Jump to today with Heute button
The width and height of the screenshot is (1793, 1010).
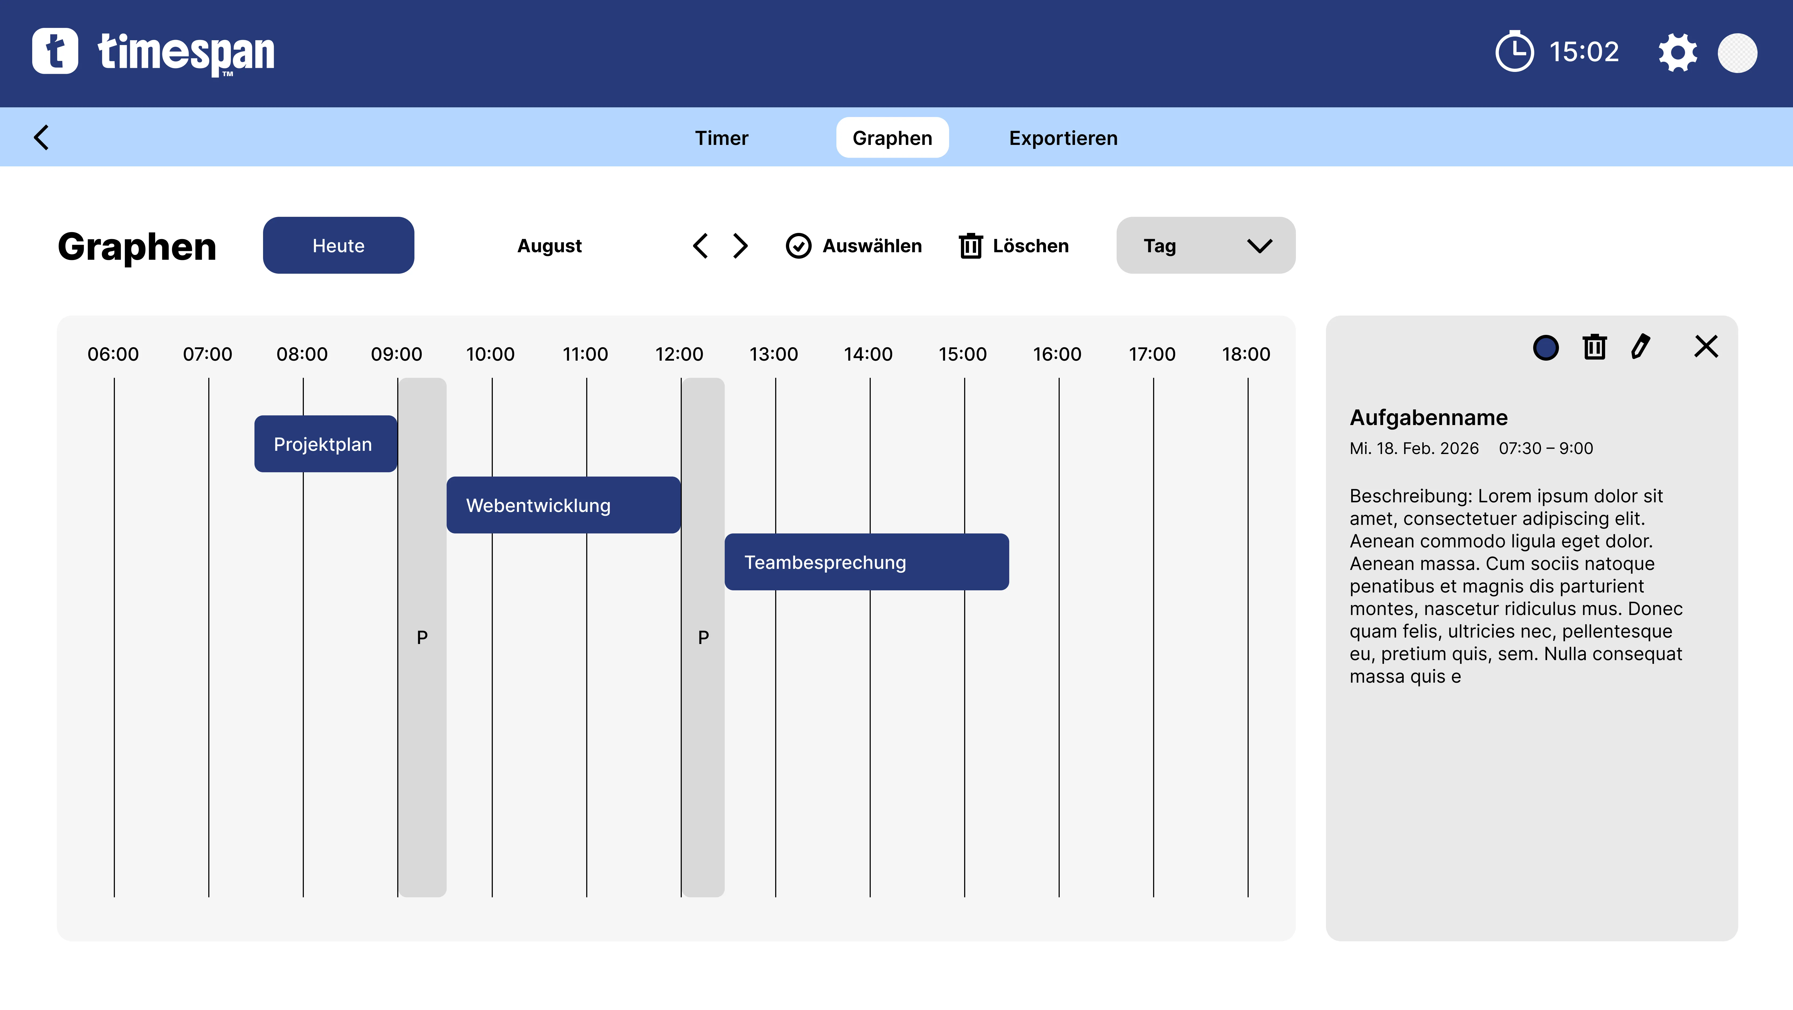pyautogui.click(x=338, y=246)
